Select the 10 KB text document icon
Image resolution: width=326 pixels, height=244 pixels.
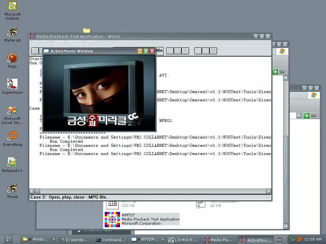pos(201,205)
